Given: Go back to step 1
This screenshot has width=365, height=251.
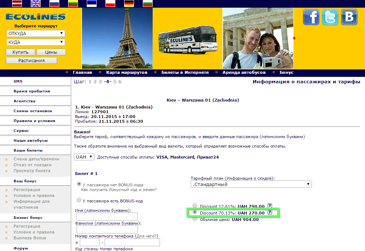Looking at the screenshot, I should tap(90, 81).
